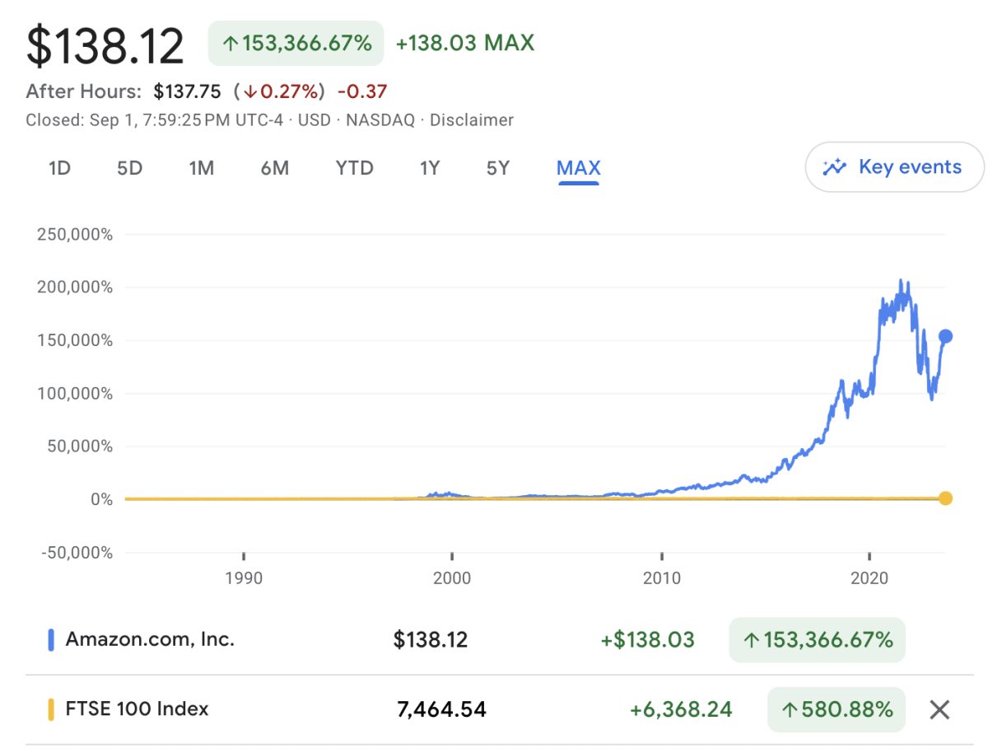Open the 1M chart period
This screenshot has height=753, width=988.
pos(202,167)
